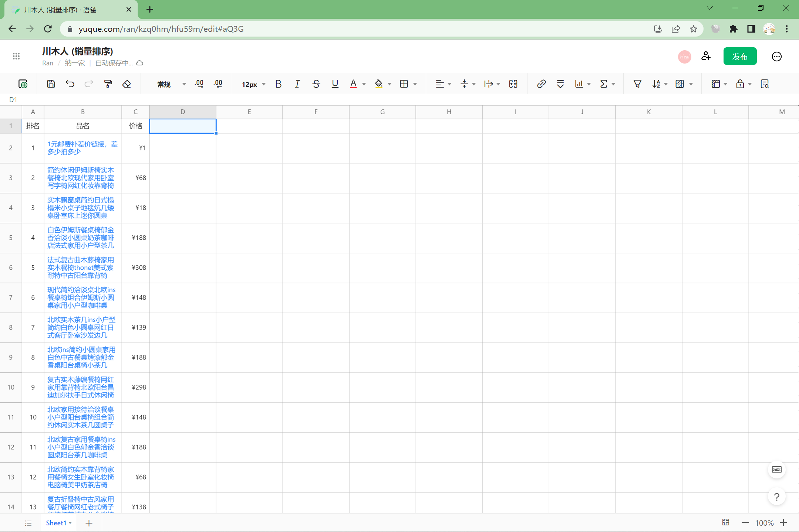799x532 pixels.
Task: Click the format painter icon
Action: [108, 84]
